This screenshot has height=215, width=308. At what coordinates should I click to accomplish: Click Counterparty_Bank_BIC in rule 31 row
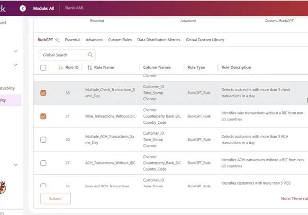tap(162, 116)
